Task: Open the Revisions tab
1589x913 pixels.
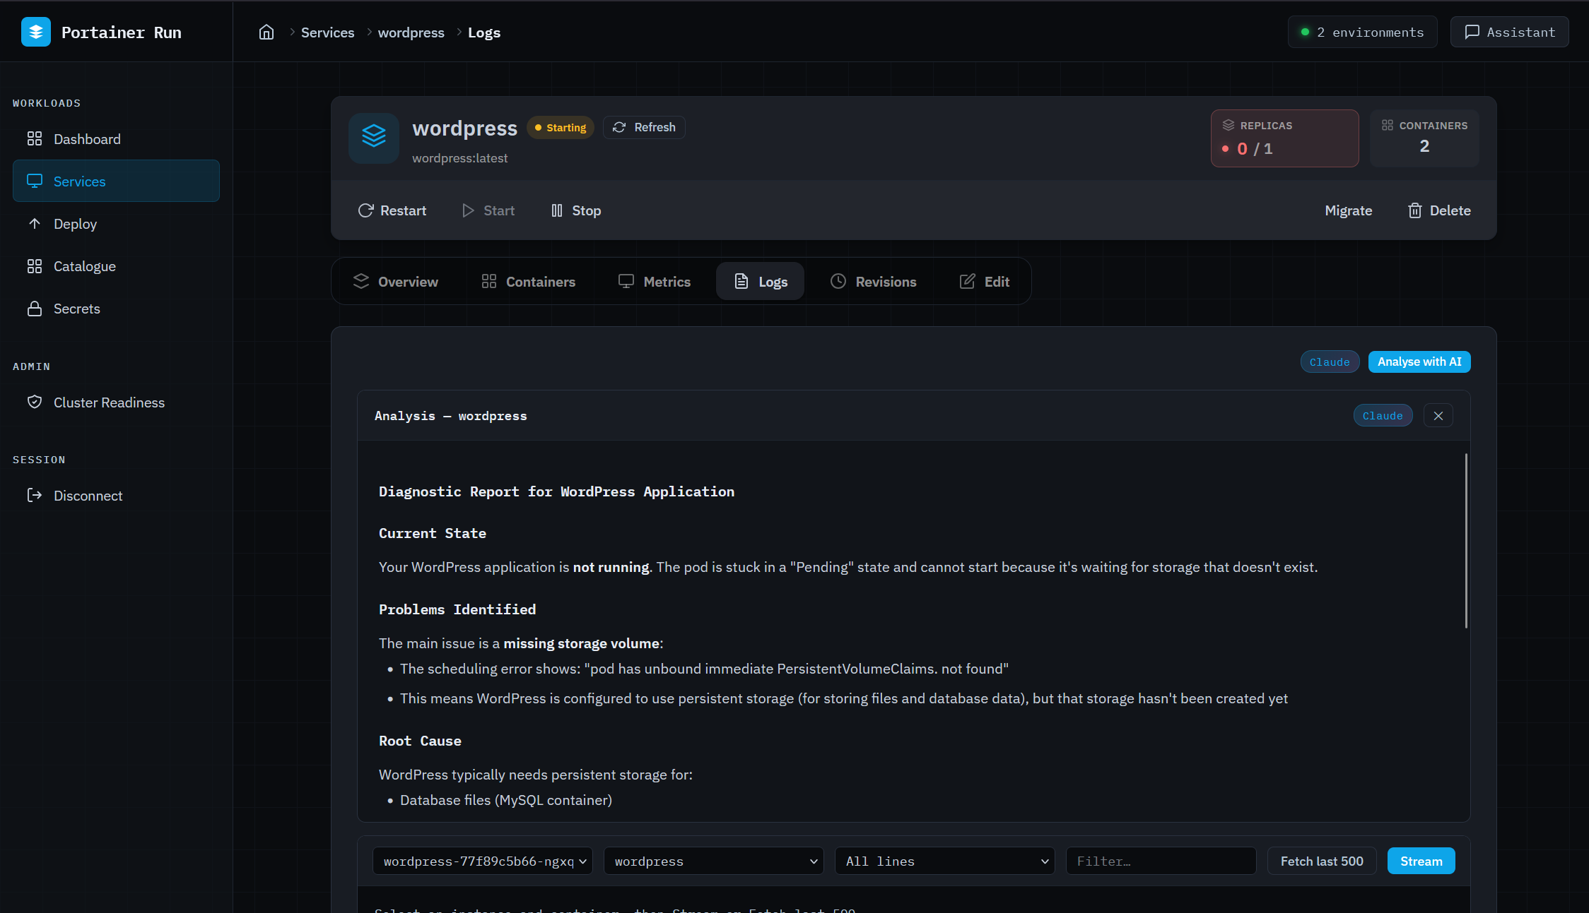Action: click(873, 282)
